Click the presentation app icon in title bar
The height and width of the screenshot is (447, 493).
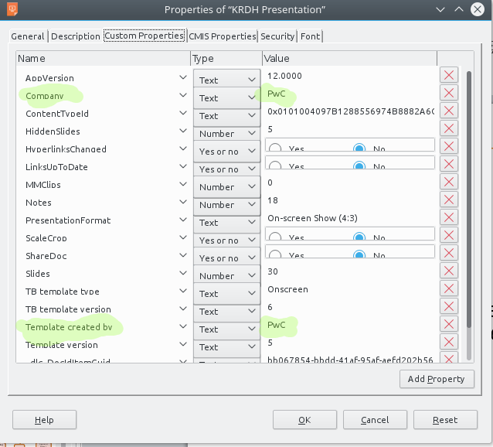pos(12,9)
